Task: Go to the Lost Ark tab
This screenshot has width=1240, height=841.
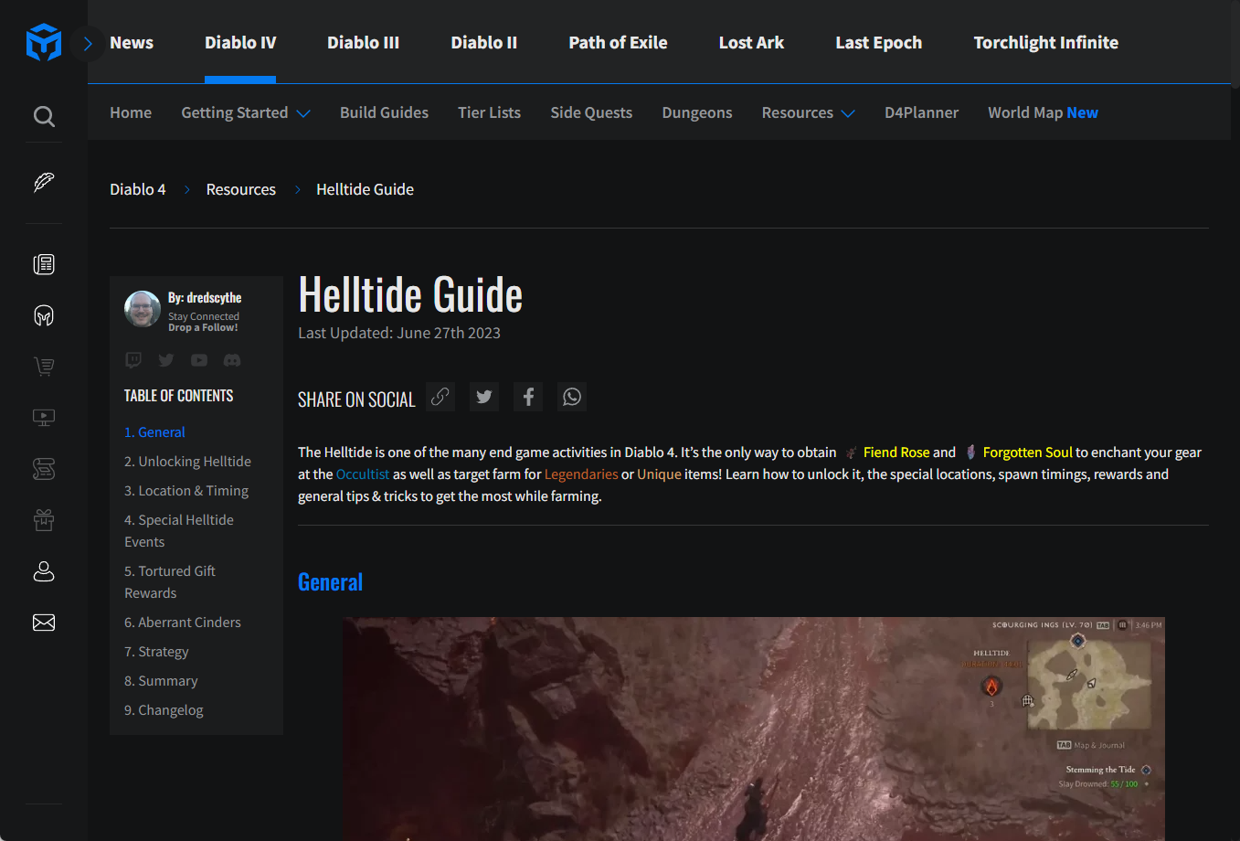Action: (x=751, y=43)
